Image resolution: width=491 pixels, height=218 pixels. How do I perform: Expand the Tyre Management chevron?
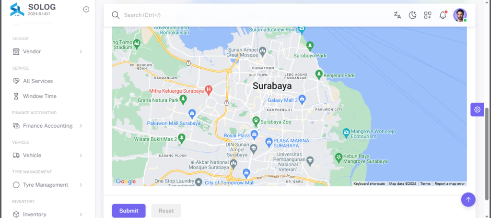tap(81, 185)
